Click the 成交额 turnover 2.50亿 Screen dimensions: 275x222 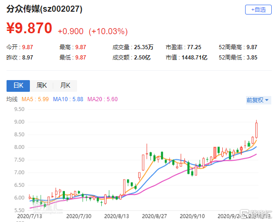(142, 58)
